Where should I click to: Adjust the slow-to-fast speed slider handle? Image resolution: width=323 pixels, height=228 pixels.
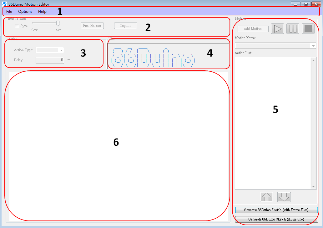click(x=58, y=23)
